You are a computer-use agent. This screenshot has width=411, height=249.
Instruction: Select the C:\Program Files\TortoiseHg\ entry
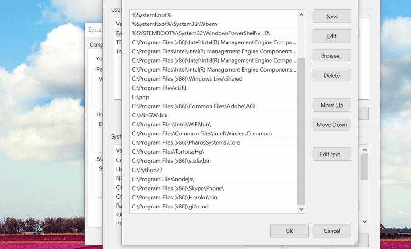coord(214,152)
